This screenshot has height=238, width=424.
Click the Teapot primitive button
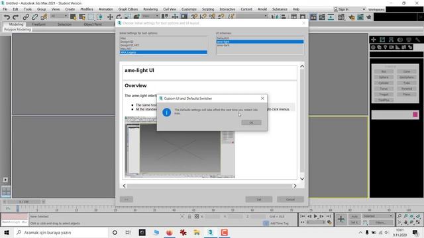click(384, 95)
